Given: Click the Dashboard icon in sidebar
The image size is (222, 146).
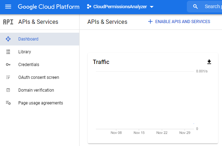Looking at the screenshot, I should [8, 39].
